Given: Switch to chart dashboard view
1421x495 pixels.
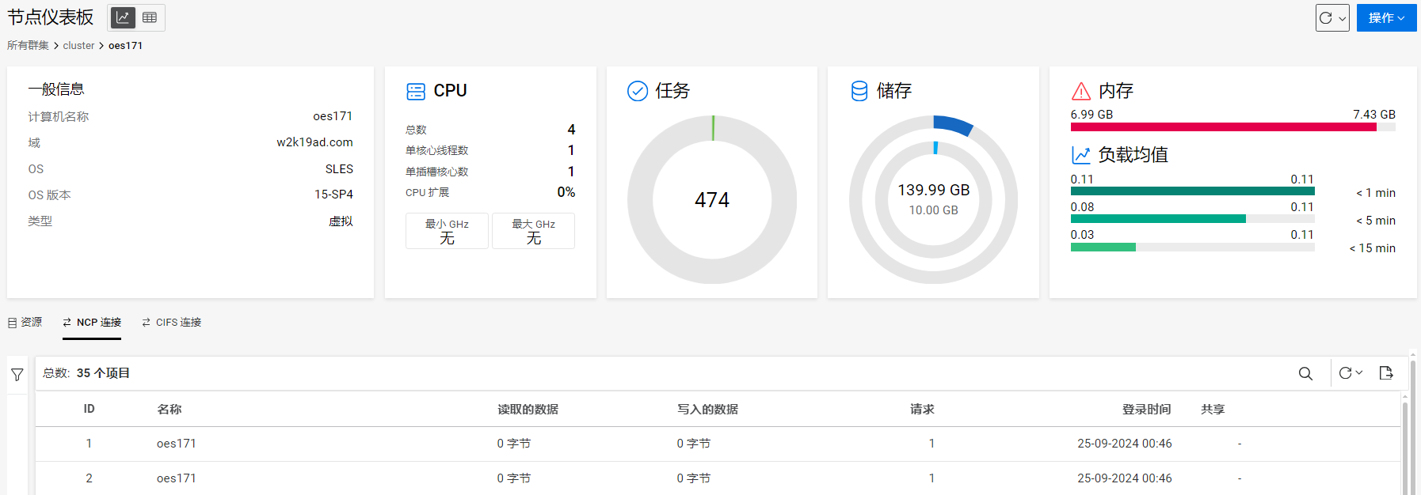Looking at the screenshot, I should click(x=123, y=17).
